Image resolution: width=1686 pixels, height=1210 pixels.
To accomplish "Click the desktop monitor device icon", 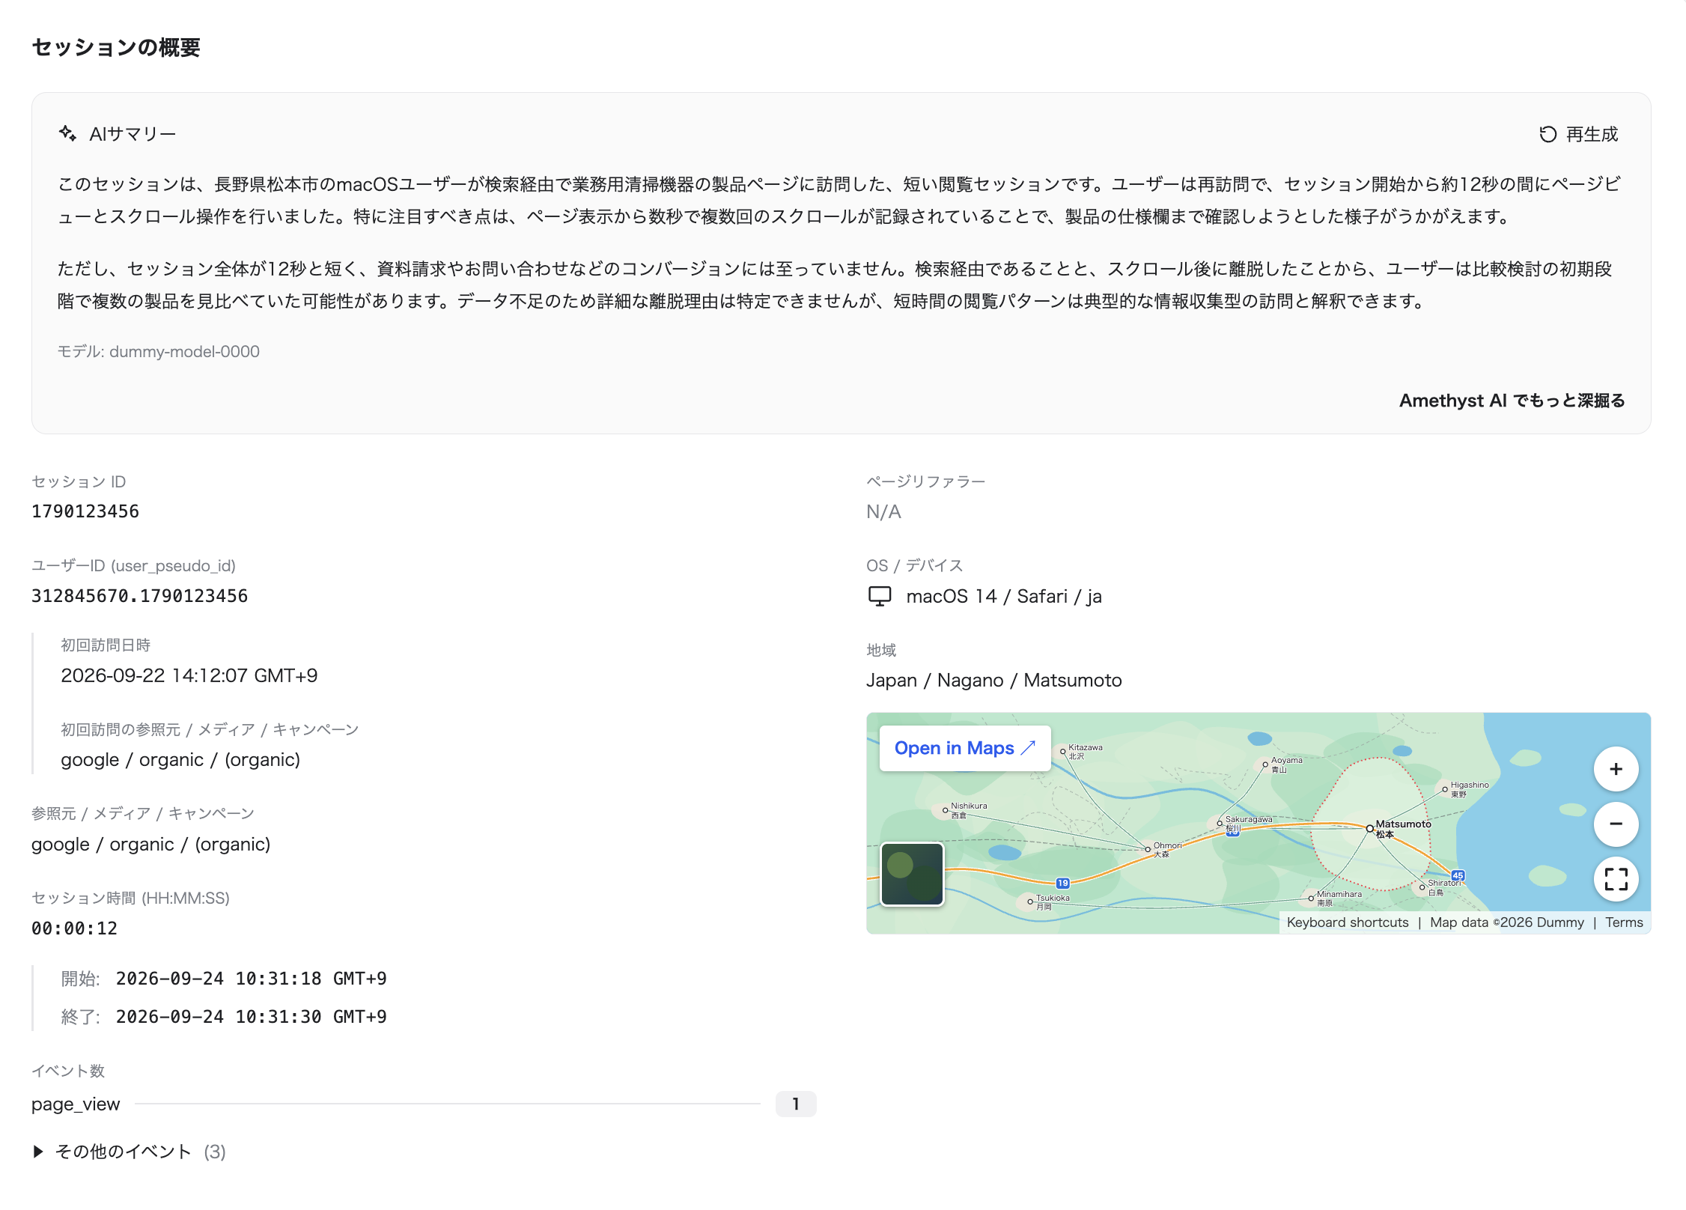I will pos(880,596).
